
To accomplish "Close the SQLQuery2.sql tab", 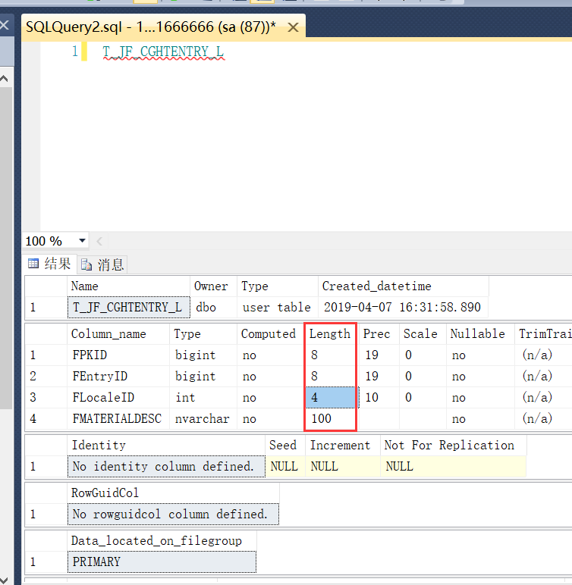I will (x=294, y=27).
